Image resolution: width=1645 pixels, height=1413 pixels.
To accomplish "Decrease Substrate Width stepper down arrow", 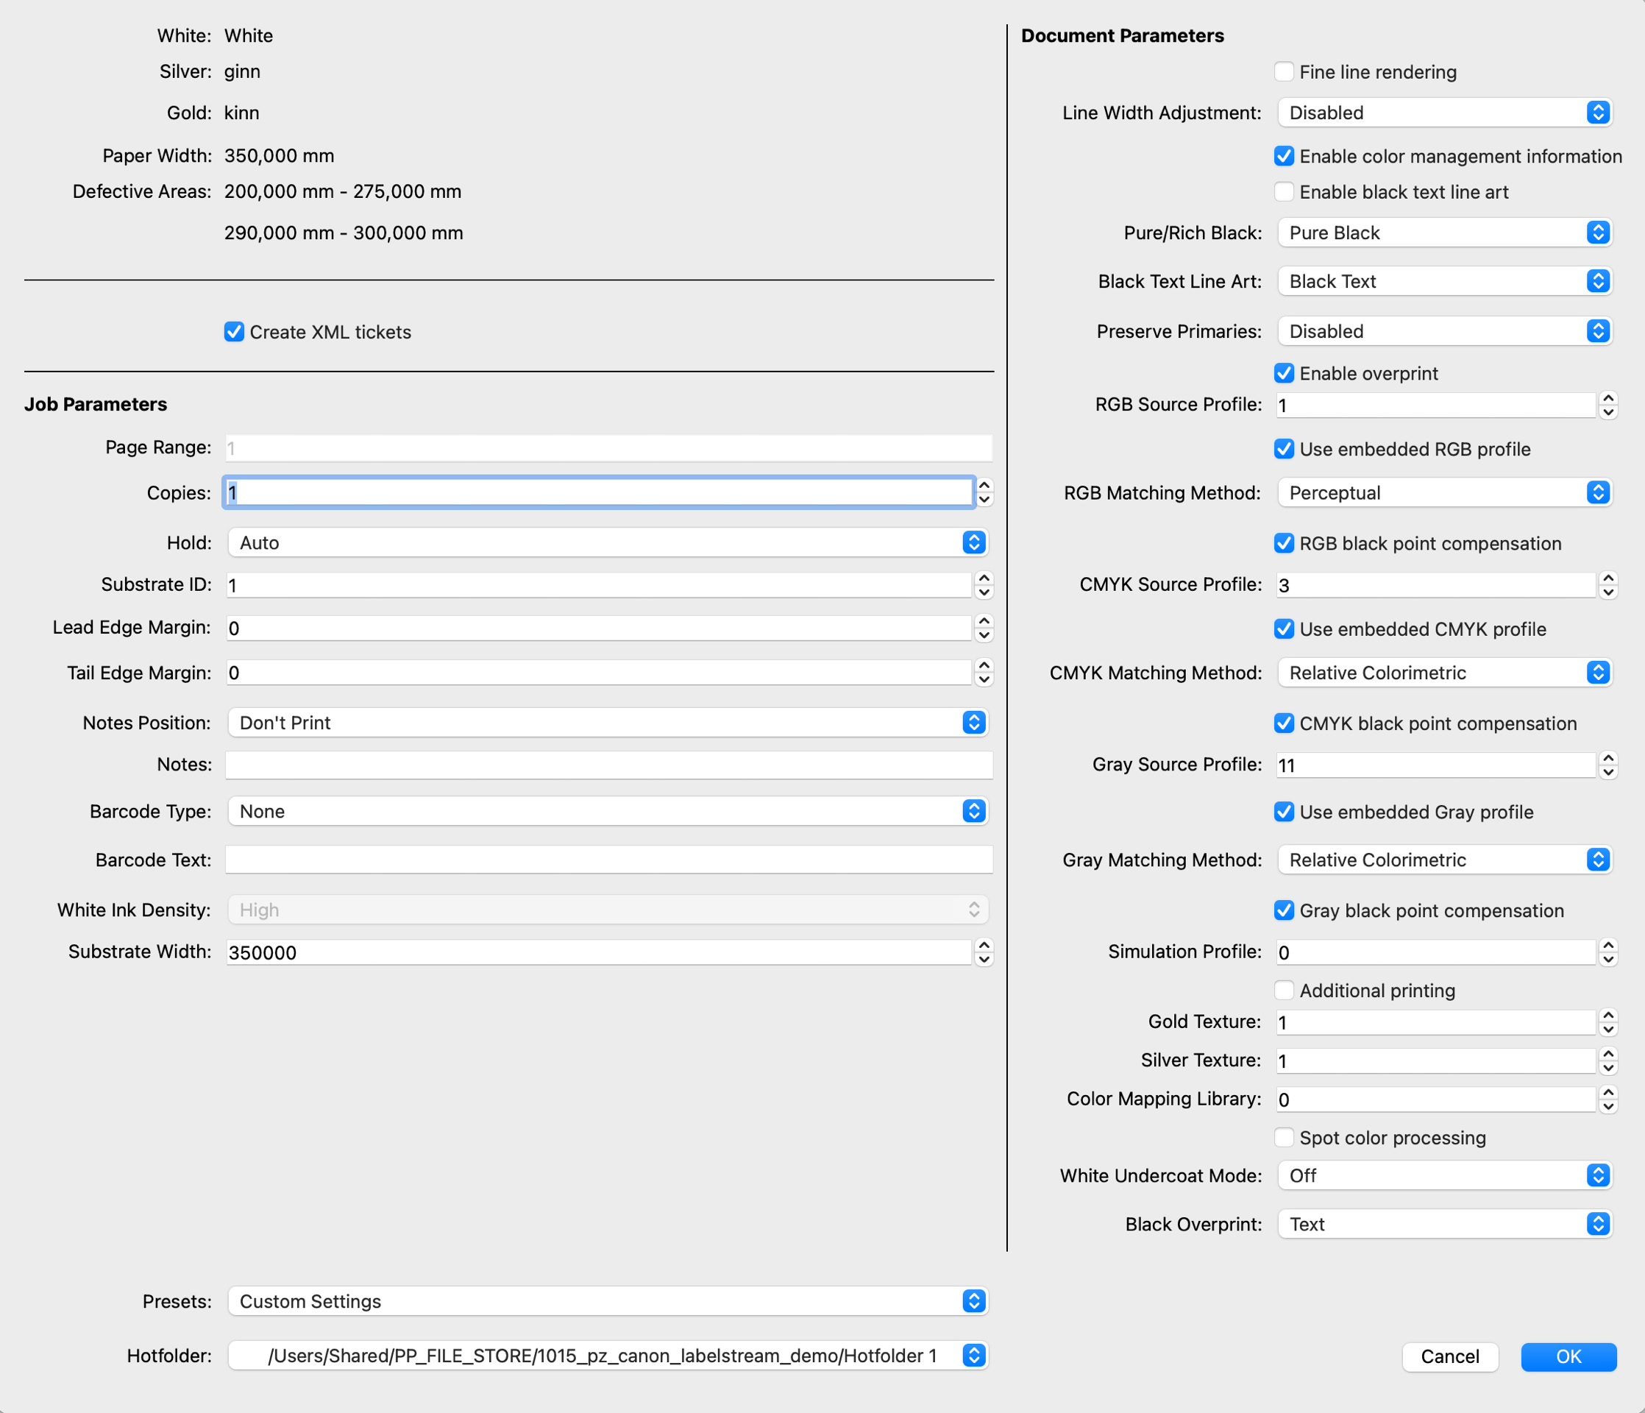I will [x=984, y=960].
